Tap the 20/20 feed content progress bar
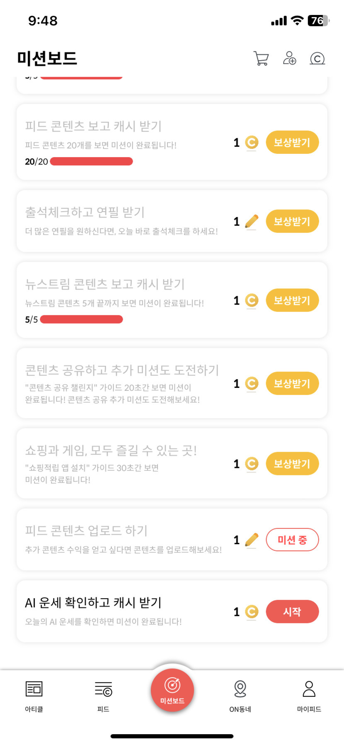344x745 pixels. click(x=91, y=161)
